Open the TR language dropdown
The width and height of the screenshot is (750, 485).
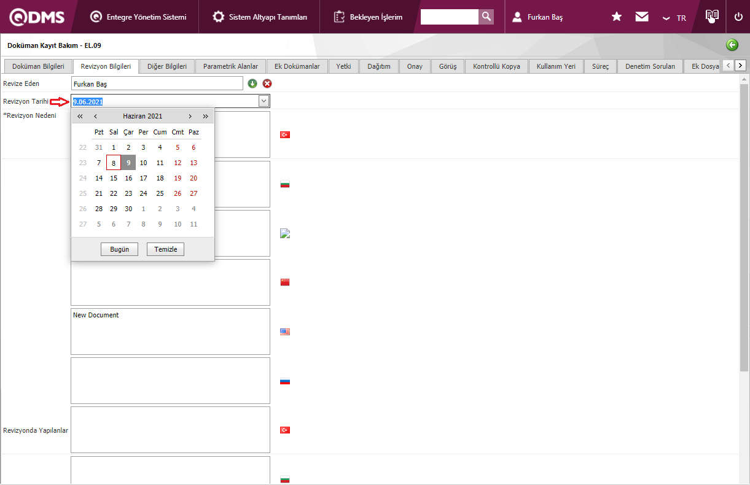(x=674, y=18)
